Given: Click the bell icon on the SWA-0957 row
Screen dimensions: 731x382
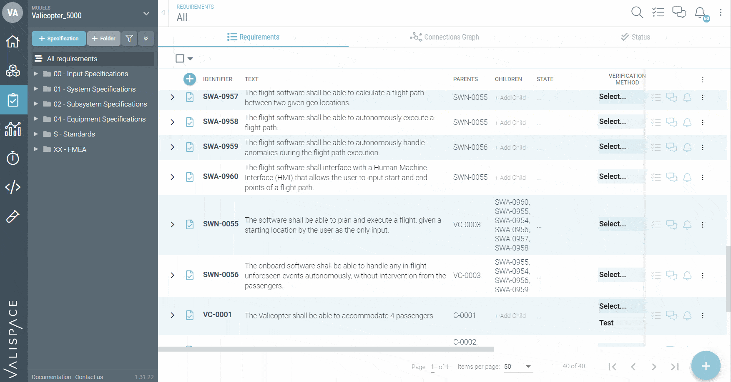Looking at the screenshot, I should [687, 97].
